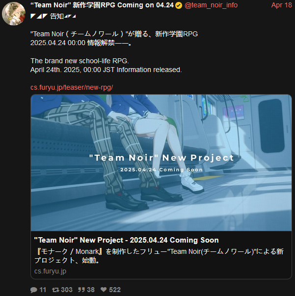This screenshot has height=296, width=295.
Task: Click the quote marks icon
Action: point(81,290)
